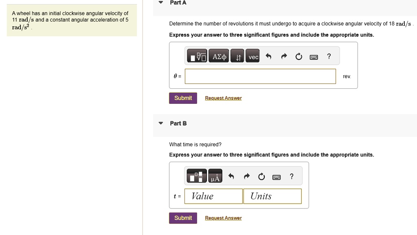Reset the Part B answer fields
Image resolution: width=417 pixels, height=235 pixels.
[x=261, y=176]
